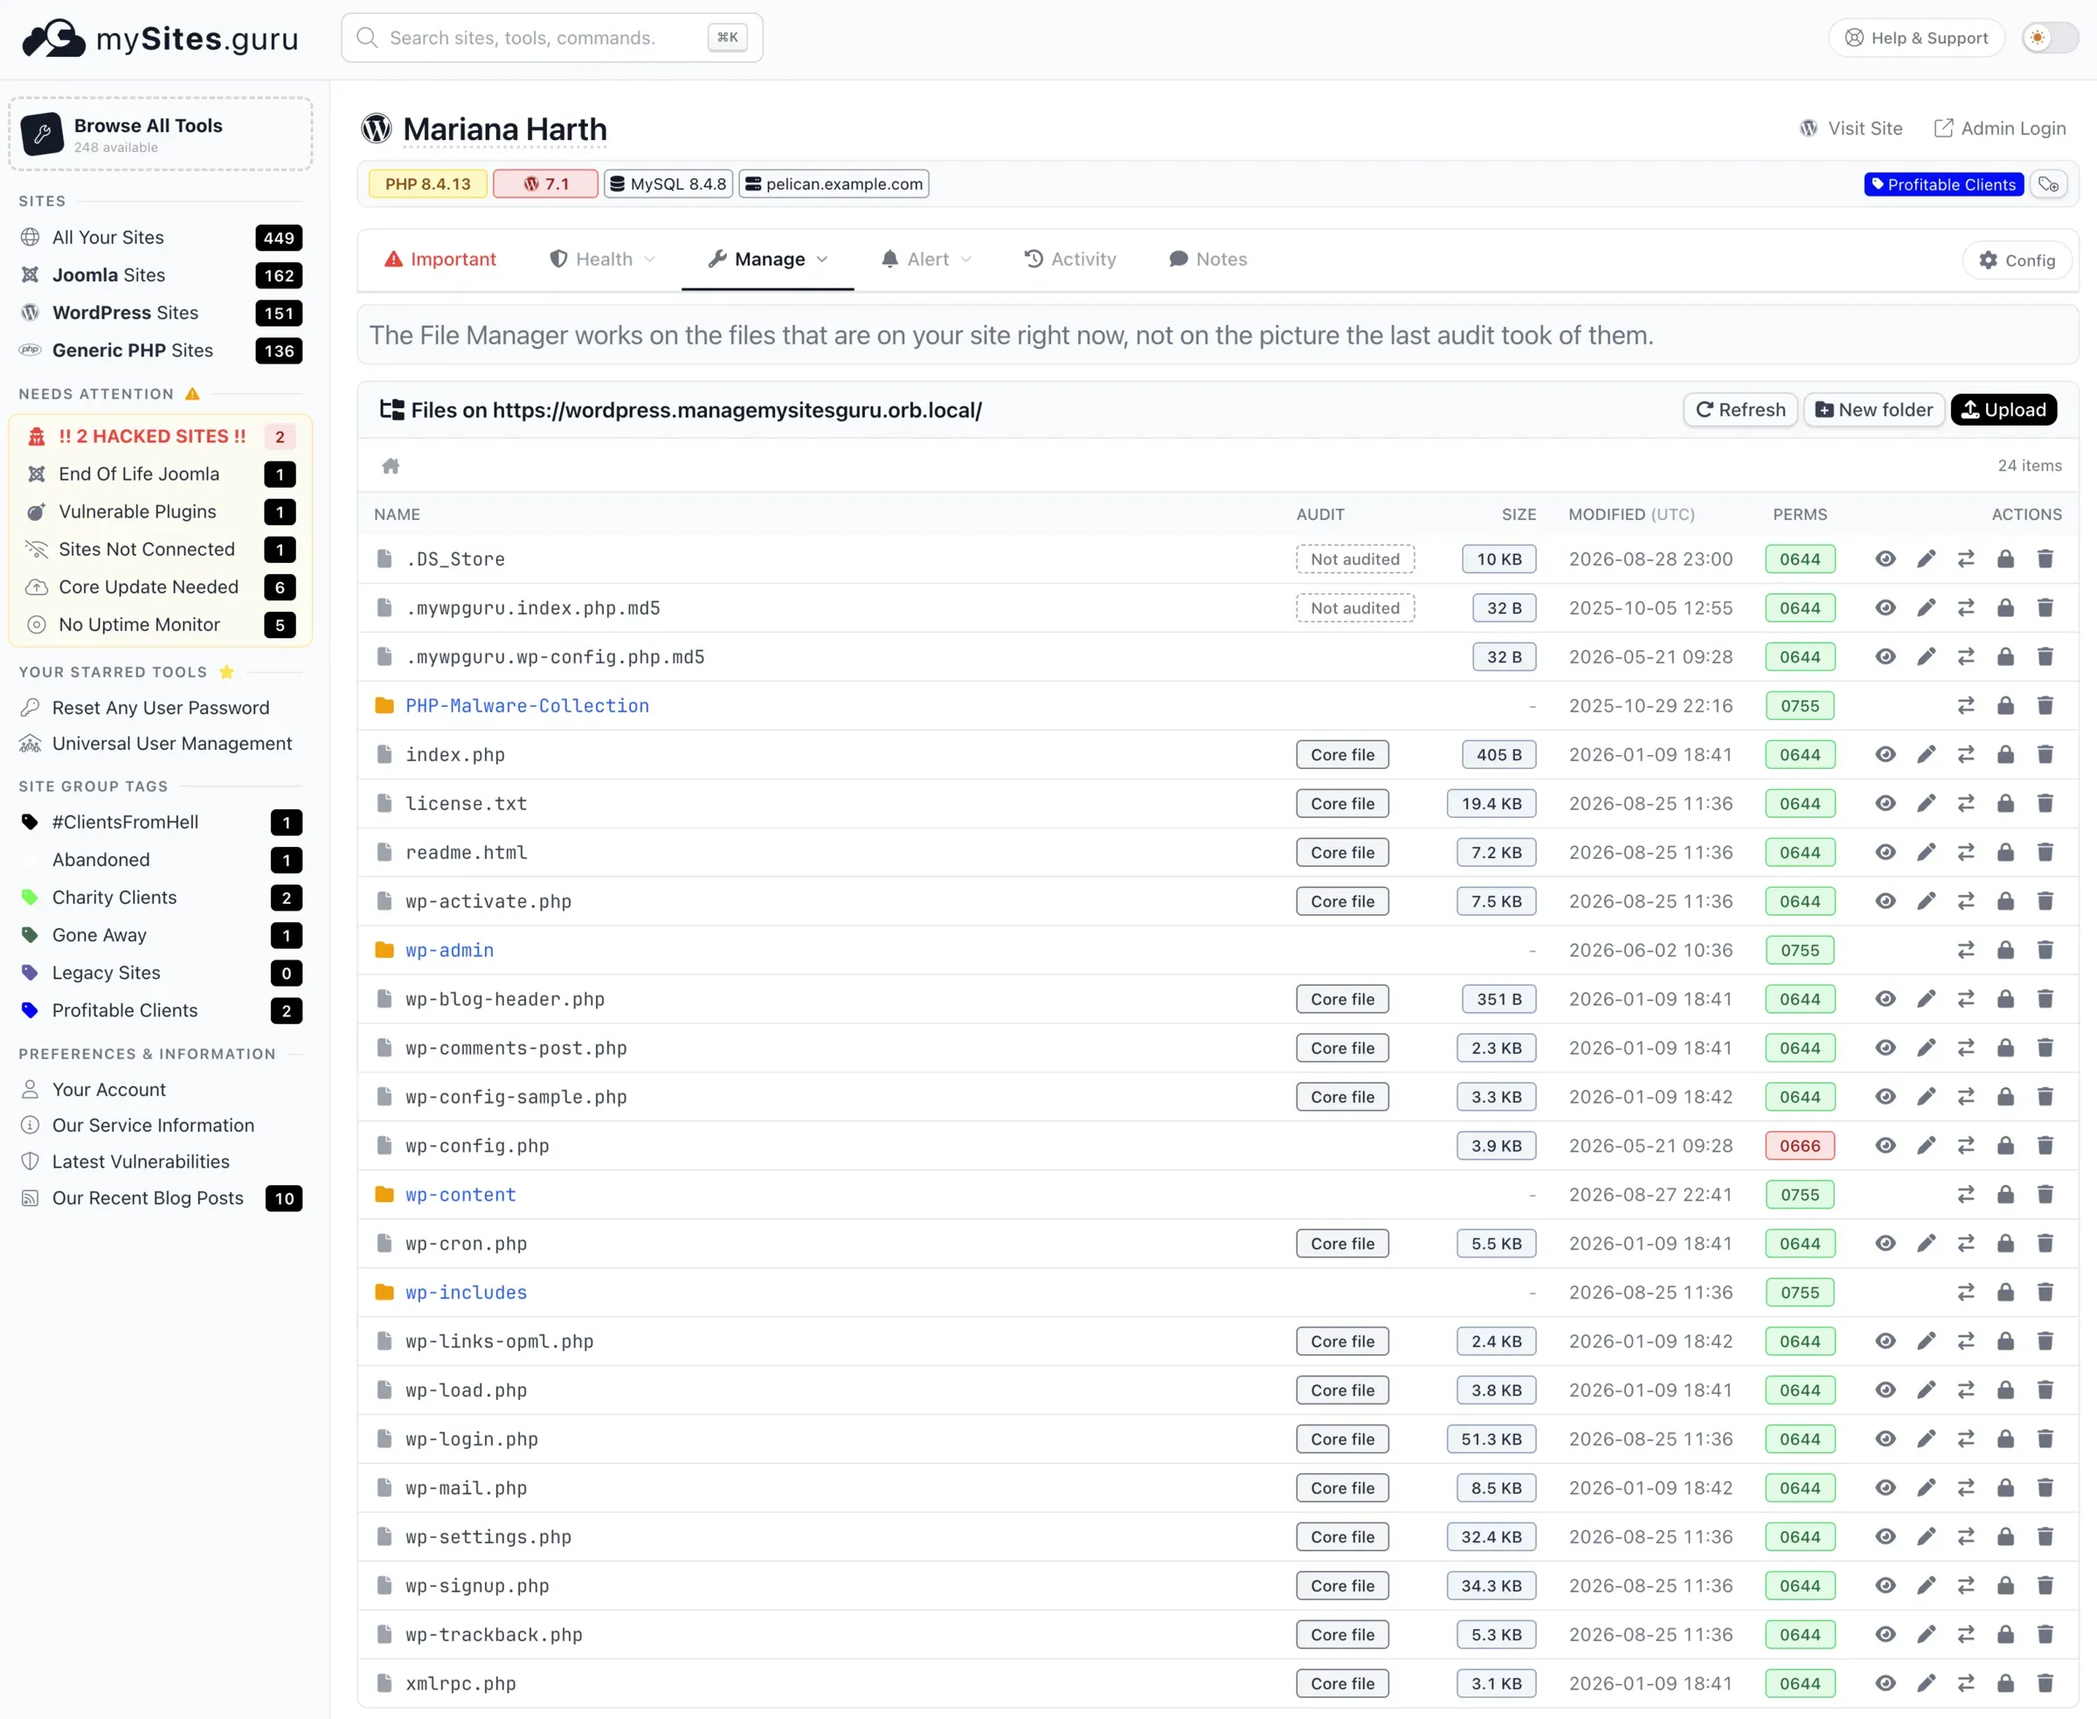Image resolution: width=2097 pixels, height=1719 pixels.
Task: Edit license.txt with the pencil icon
Action: (x=1926, y=803)
